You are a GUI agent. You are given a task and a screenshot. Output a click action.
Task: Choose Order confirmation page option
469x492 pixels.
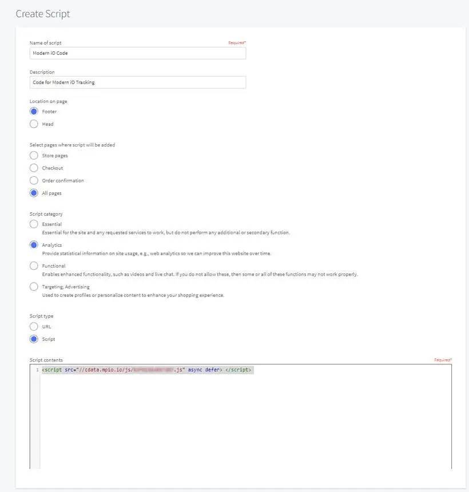click(34, 181)
